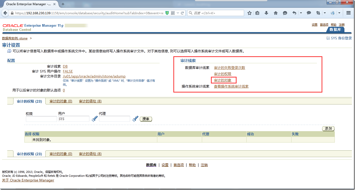Open 查看操作系统审计线索 link

[x=231, y=86]
